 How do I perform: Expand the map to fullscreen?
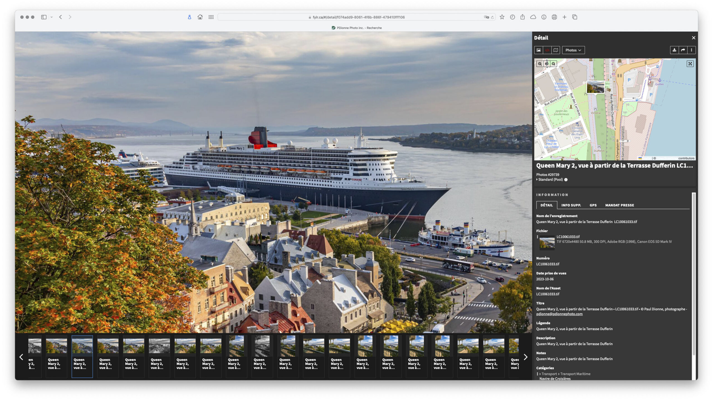tap(690, 64)
